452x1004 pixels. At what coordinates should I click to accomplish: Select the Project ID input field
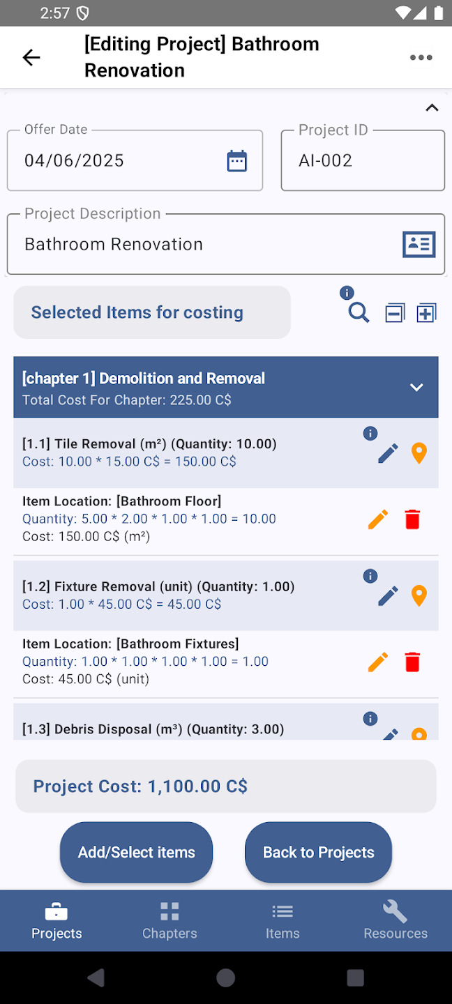click(x=362, y=160)
